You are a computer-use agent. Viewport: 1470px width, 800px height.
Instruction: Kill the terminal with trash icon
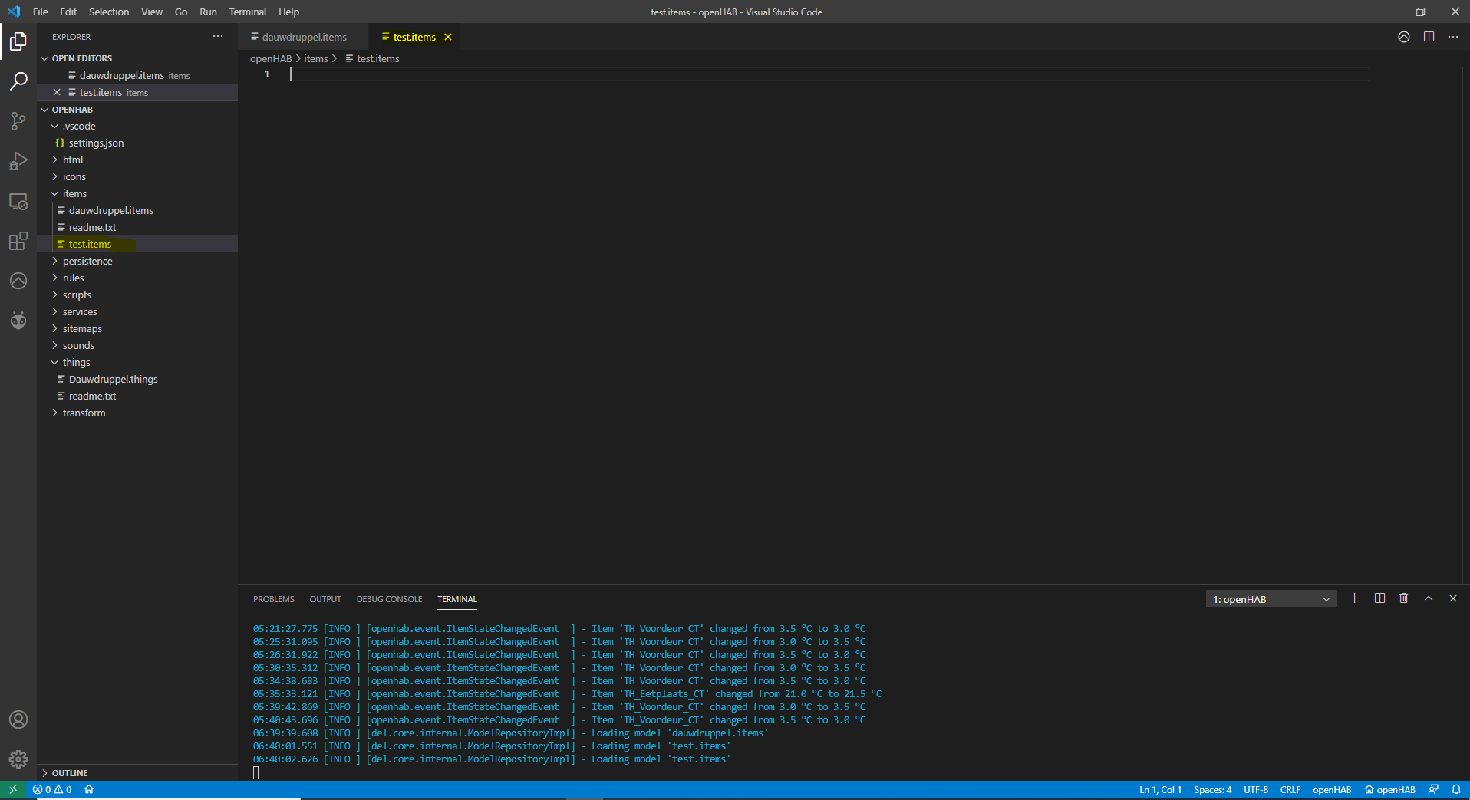tap(1404, 598)
